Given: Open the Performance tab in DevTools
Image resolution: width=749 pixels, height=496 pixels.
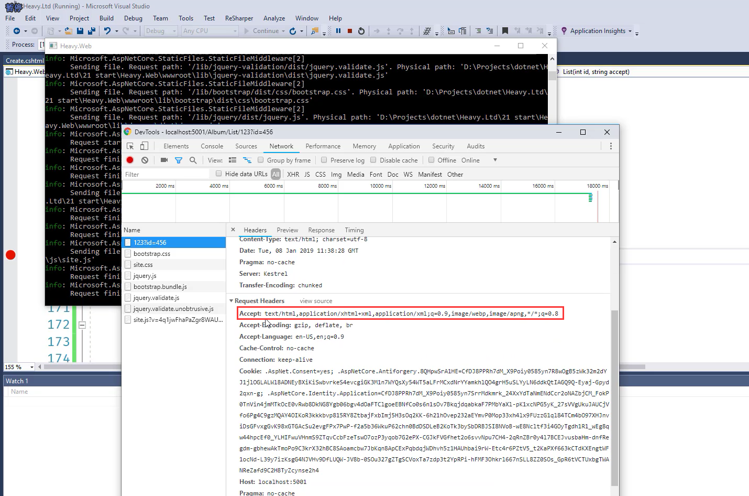Looking at the screenshot, I should click(323, 146).
